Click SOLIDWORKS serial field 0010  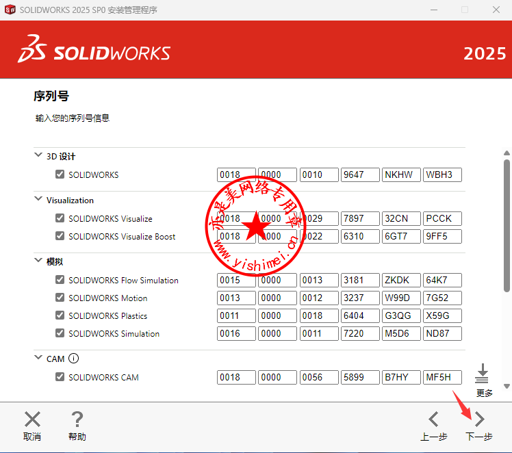point(319,174)
